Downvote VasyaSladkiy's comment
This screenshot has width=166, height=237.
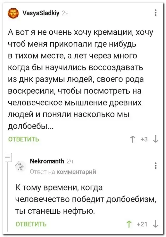(155, 139)
